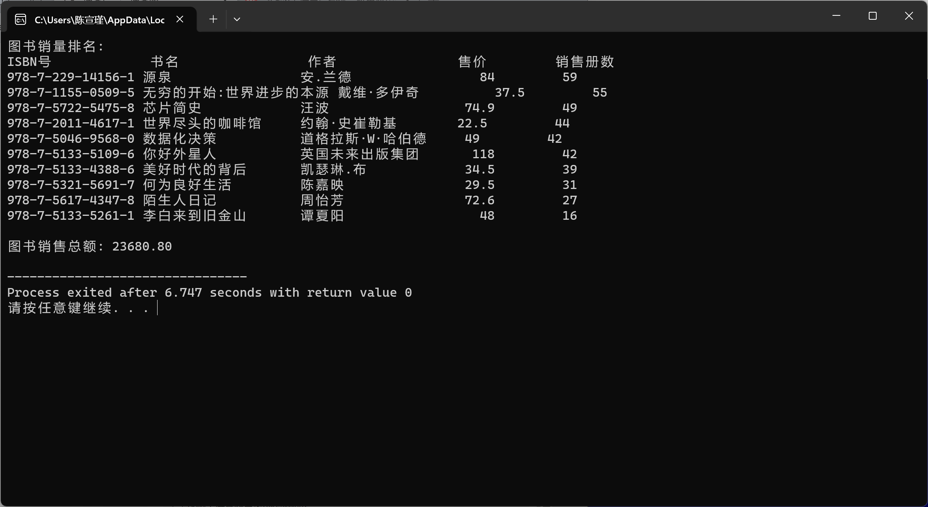Click the 图书销量排名 heading line
This screenshot has width=928, height=507.
(x=56, y=47)
